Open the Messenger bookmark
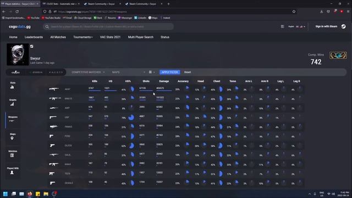The image size is (352, 198). pos(125,18)
